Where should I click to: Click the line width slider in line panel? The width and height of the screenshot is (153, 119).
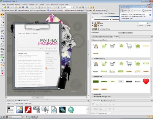(x=106, y=17)
